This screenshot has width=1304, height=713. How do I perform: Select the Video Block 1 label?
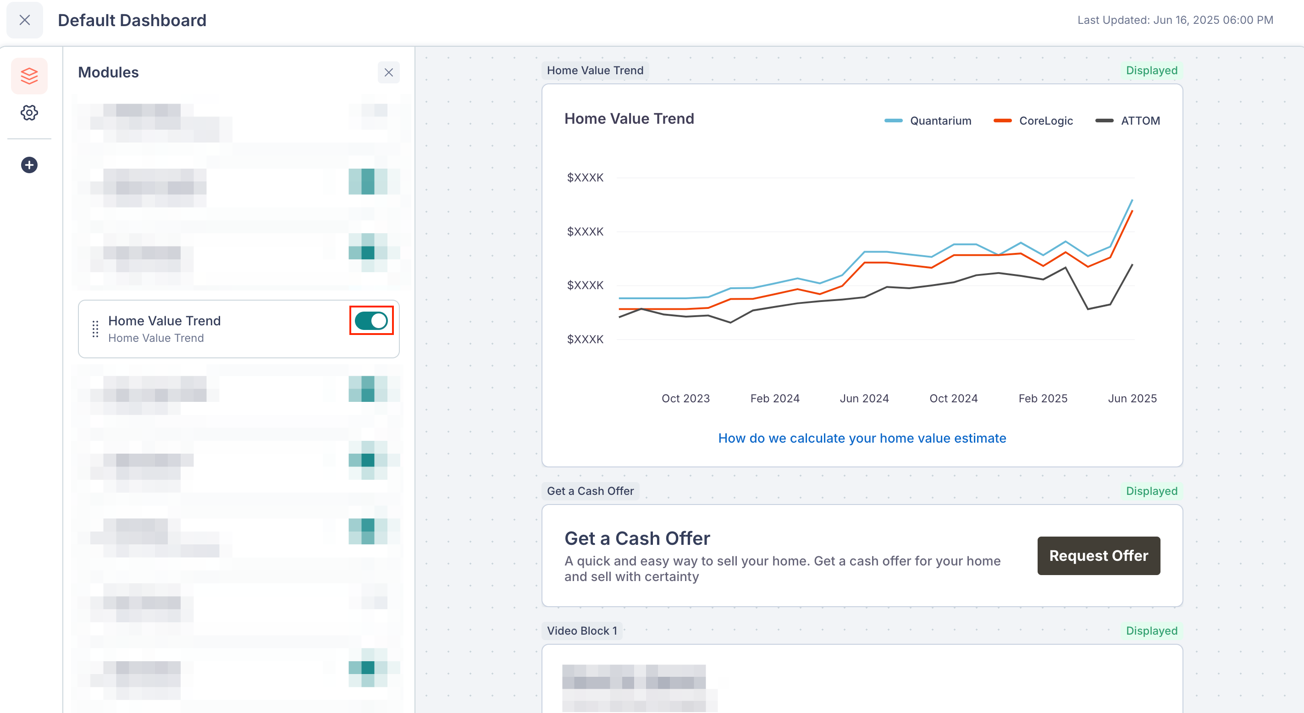click(582, 631)
